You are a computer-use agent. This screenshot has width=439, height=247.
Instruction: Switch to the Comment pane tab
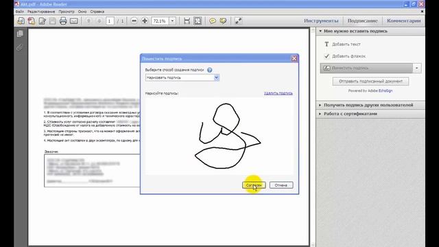coord(404,21)
